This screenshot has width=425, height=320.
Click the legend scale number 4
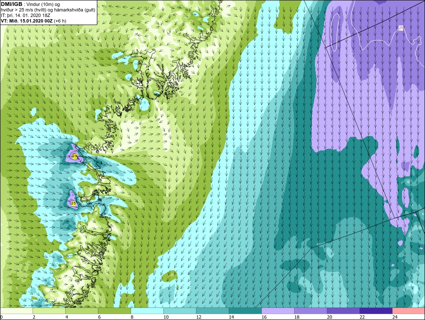[67, 317]
